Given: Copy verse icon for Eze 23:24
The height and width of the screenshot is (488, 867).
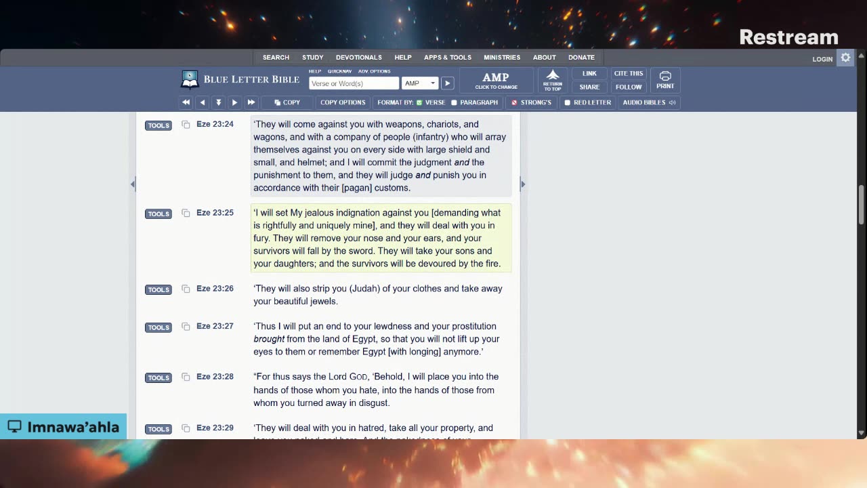Looking at the screenshot, I should click(186, 125).
